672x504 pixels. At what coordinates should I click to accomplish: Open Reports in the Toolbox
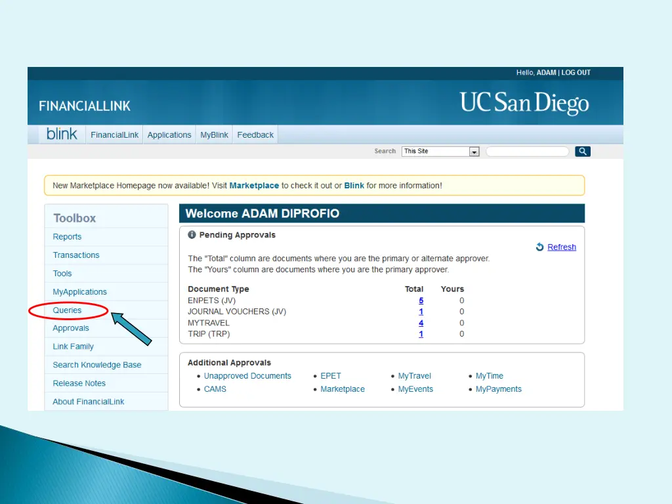coord(67,236)
